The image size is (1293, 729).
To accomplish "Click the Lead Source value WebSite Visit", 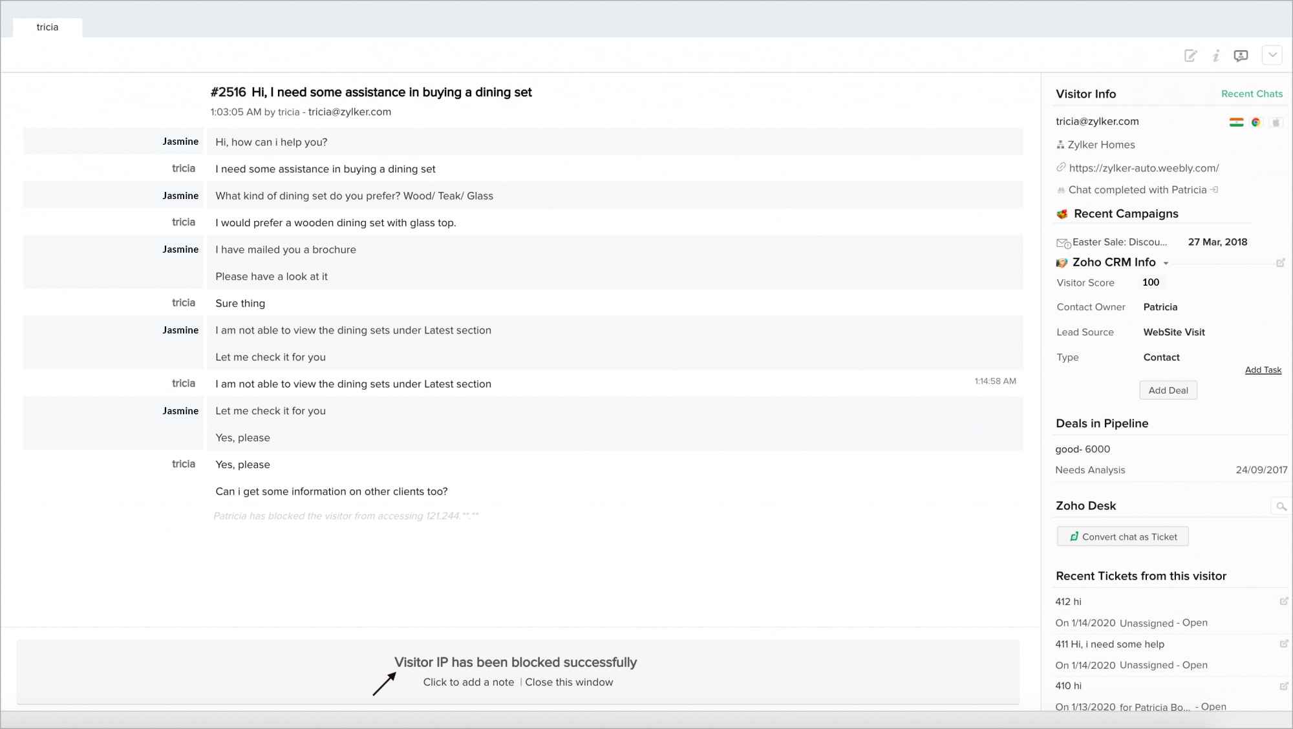I will click(x=1173, y=332).
